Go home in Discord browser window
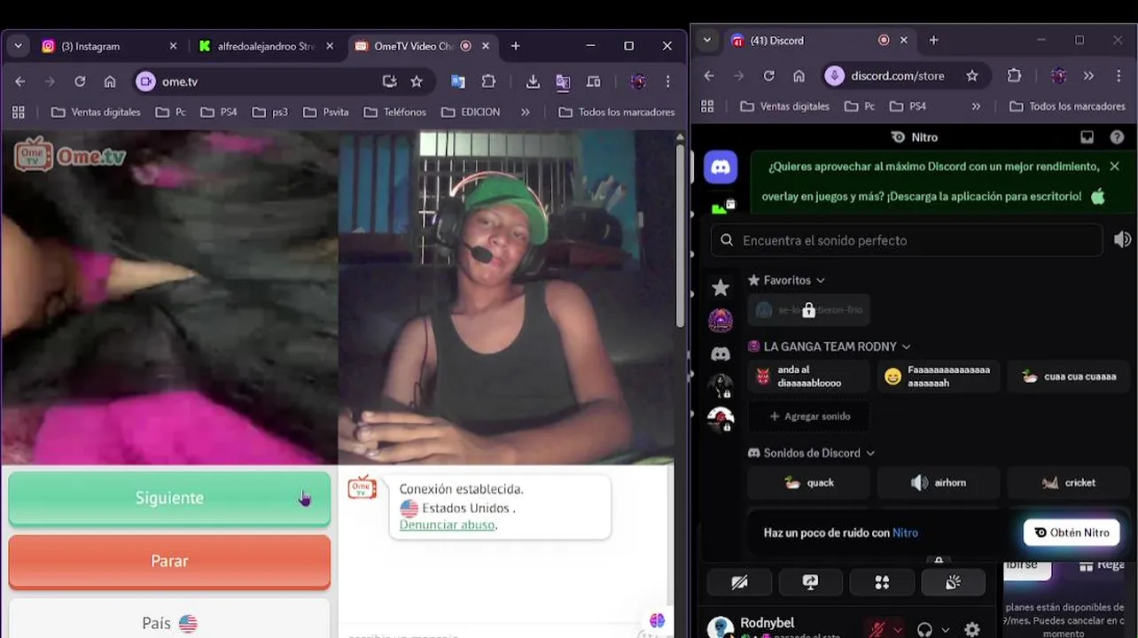 click(x=799, y=76)
